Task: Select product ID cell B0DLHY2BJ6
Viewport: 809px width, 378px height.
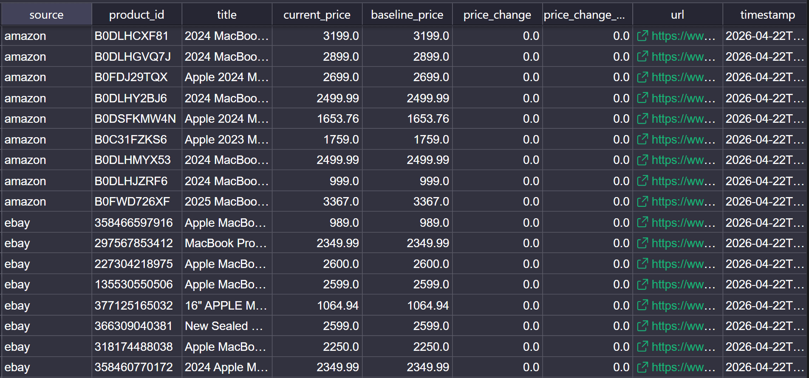Action: [x=137, y=98]
